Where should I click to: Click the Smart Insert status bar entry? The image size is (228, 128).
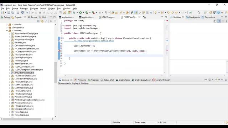[140, 122]
